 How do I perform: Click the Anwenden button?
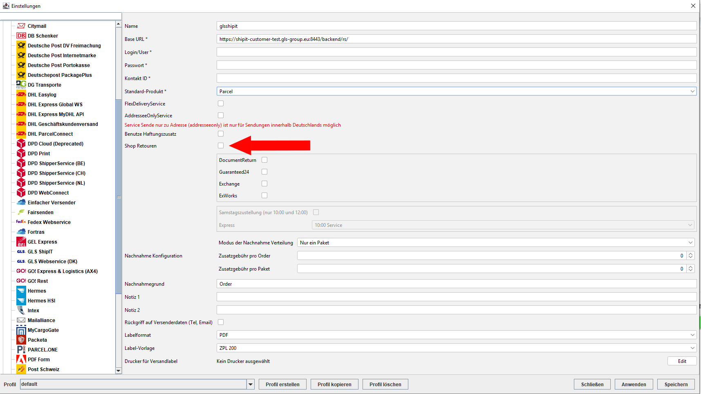[x=634, y=384]
